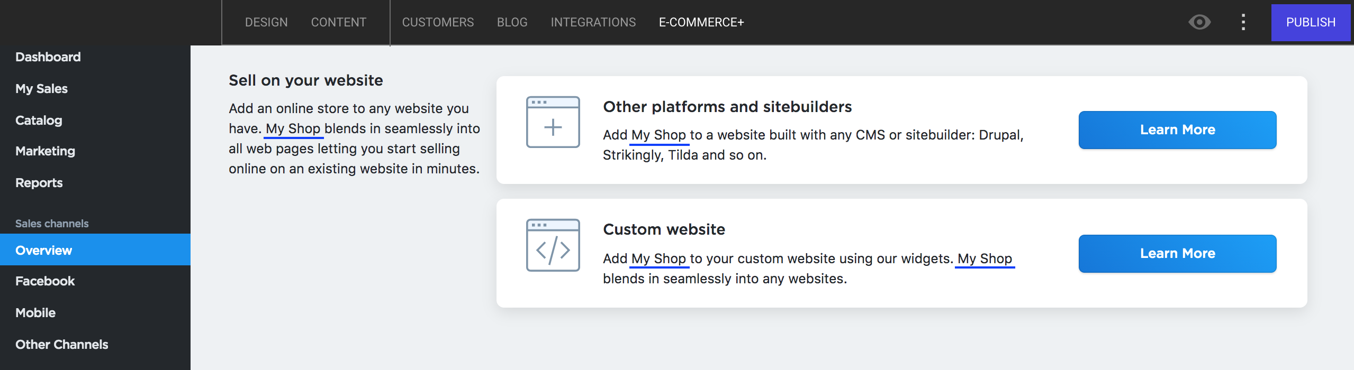Click the Custom website heading
Viewport: 1354px width, 370px height.
tap(664, 229)
